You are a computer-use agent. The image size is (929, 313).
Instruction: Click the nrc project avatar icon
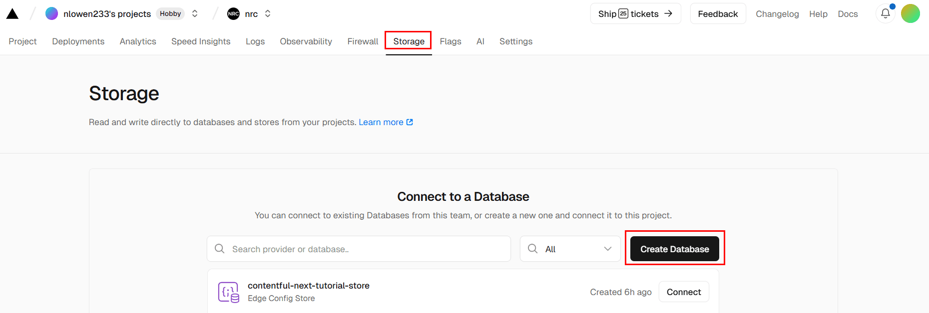tap(233, 14)
